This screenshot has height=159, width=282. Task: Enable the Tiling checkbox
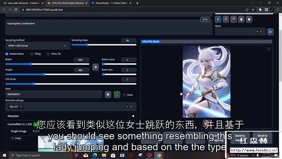(x=32, y=54)
